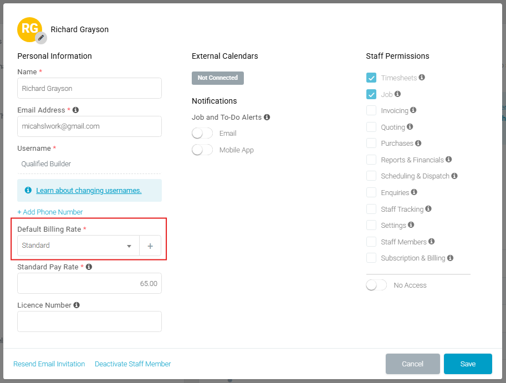Click info icon beside Email Address label
The image size is (506, 383).
[x=75, y=110]
